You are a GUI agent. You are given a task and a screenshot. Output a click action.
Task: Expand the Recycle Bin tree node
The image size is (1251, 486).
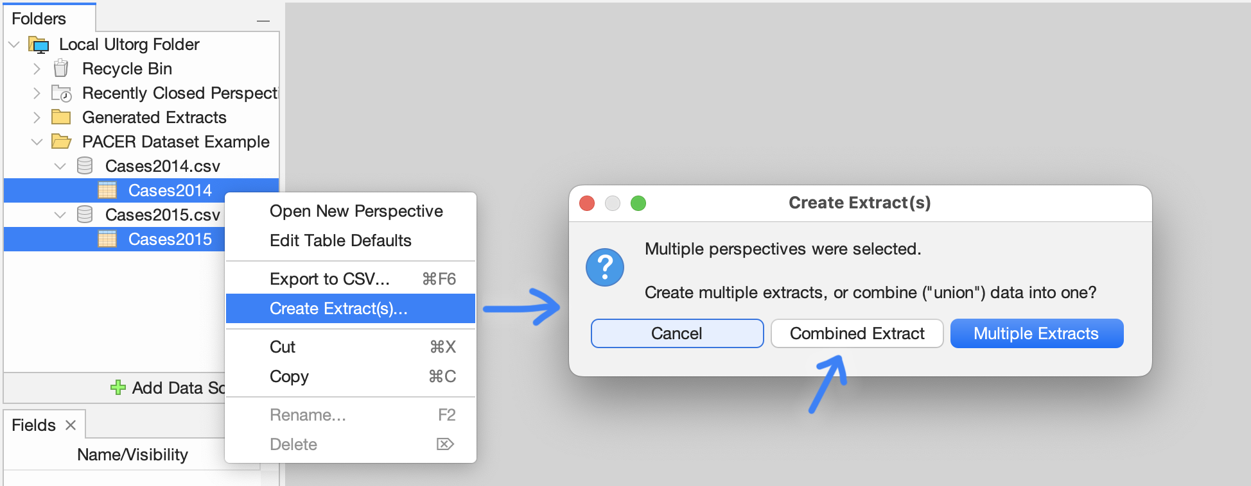click(x=37, y=68)
